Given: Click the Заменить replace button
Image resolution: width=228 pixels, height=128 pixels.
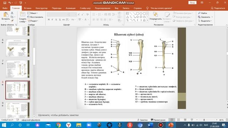Looking at the screenshot, I should coord(204,17).
